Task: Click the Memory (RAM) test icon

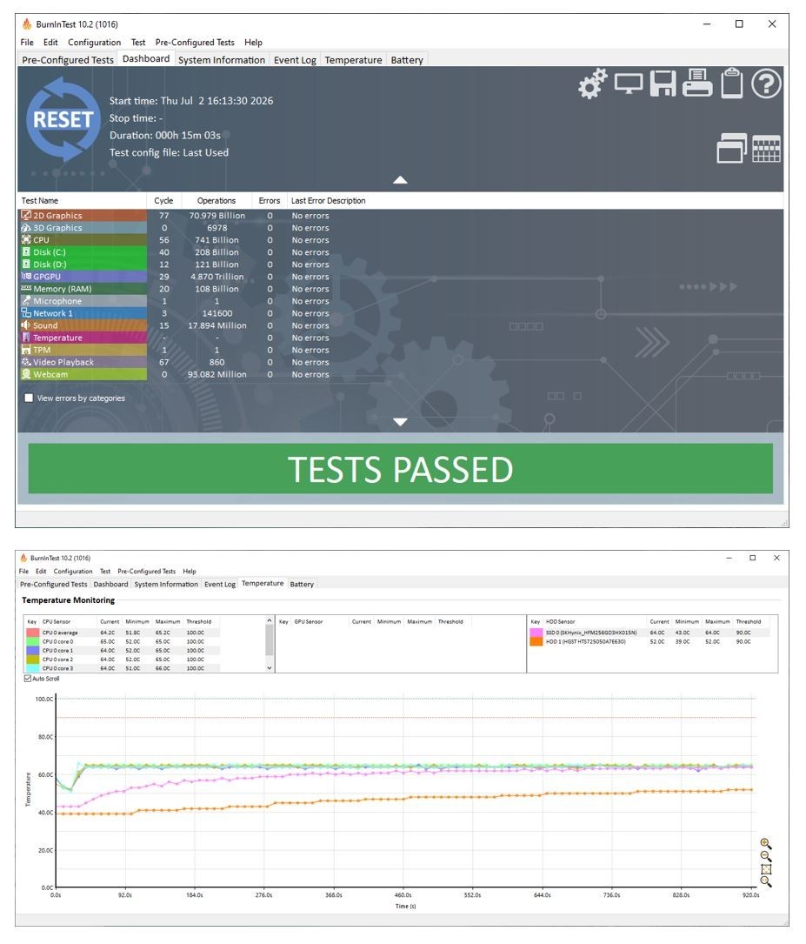Action: click(26, 288)
